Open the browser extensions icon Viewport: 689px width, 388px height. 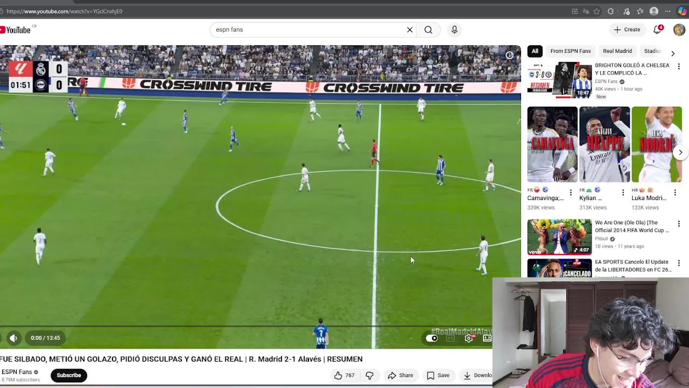pos(610,11)
